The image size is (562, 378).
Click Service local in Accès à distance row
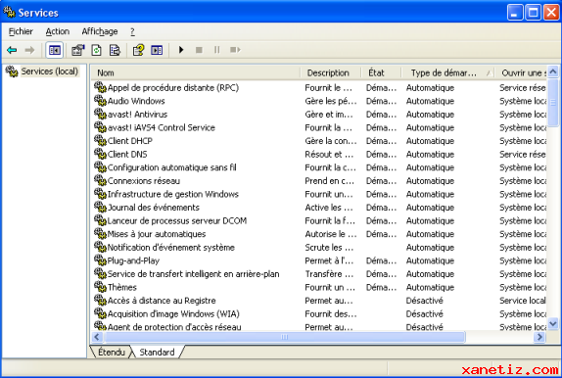coord(522,301)
